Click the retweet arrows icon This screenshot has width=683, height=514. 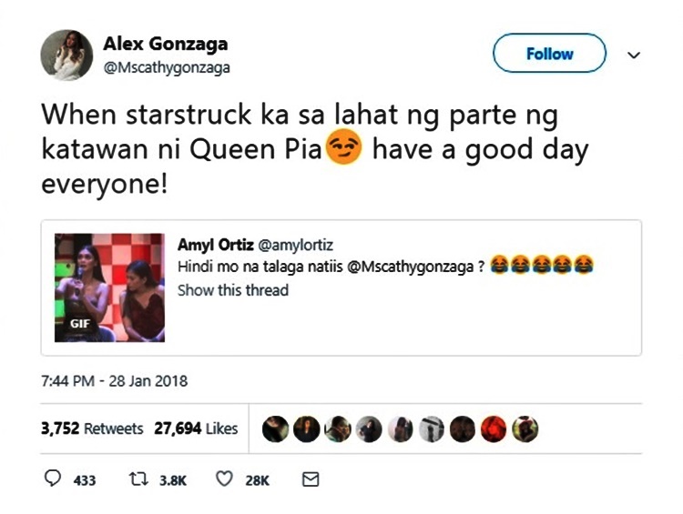(x=139, y=479)
